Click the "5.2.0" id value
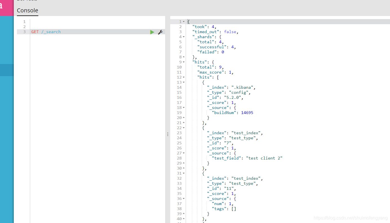 pyautogui.click(x=233, y=97)
